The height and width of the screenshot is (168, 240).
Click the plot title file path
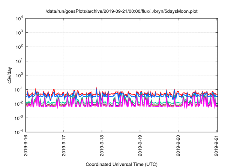[x=121, y=12]
